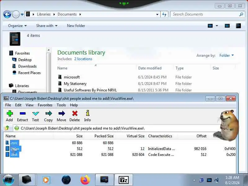This screenshot has width=248, height=186.
Task: Click the Explorer Back arrow button
Action: click(7, 14)
